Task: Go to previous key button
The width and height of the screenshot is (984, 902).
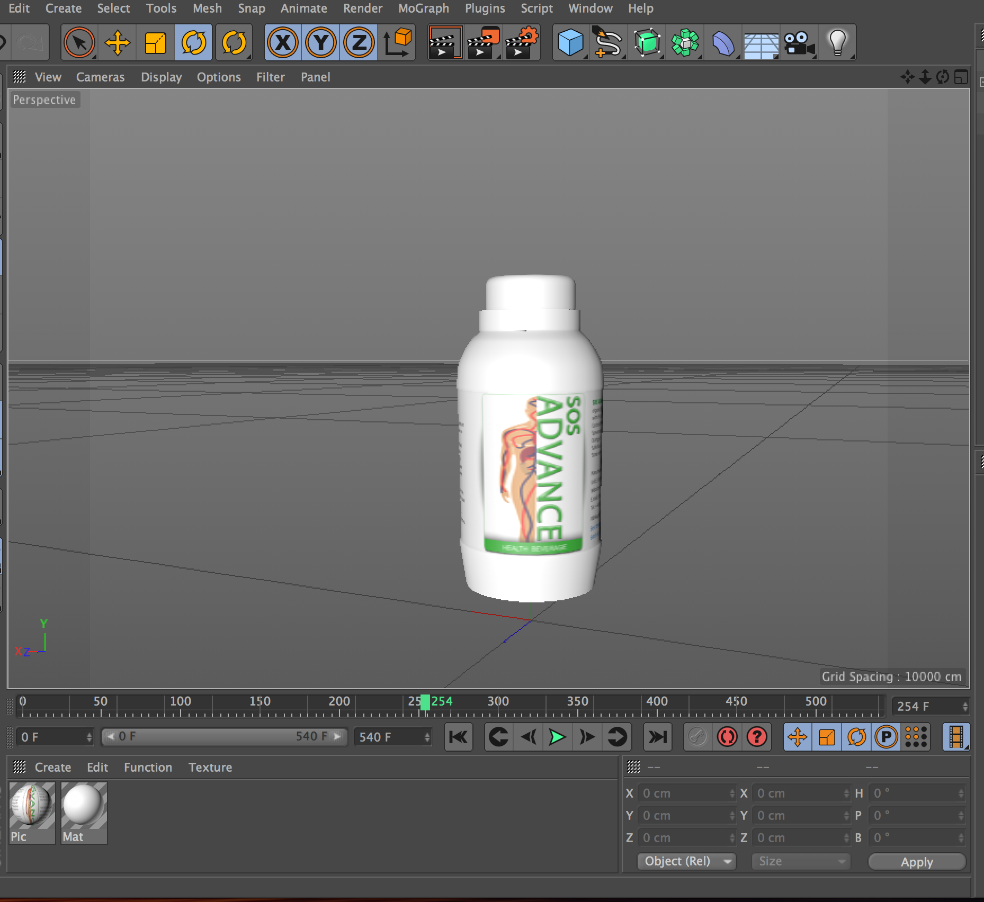Action: pyautogui.click(x=498, y=737)
